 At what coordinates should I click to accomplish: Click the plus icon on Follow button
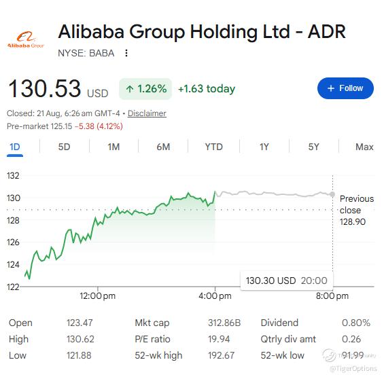[331, 88]
